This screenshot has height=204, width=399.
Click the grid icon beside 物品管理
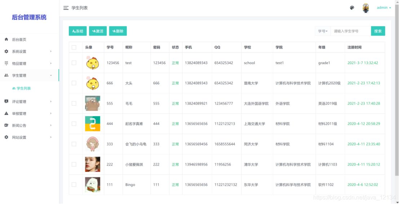click(6, 63)
